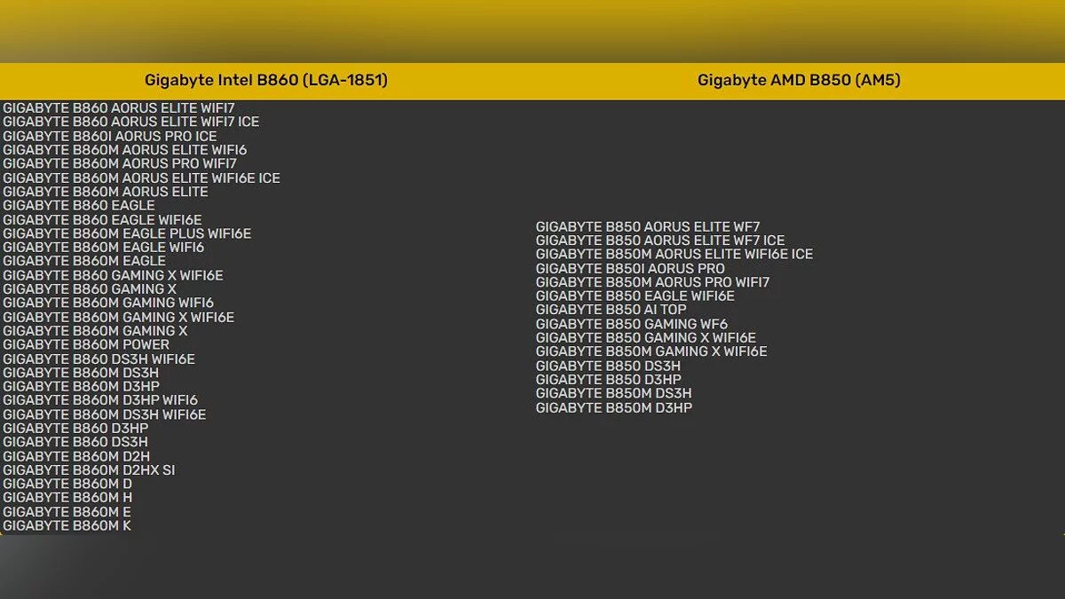Select GIGABYTE B860M AORUS ELITE WIFI6E ICE
This screenshot has height=599, width=1065.
[x=141, y=177]
